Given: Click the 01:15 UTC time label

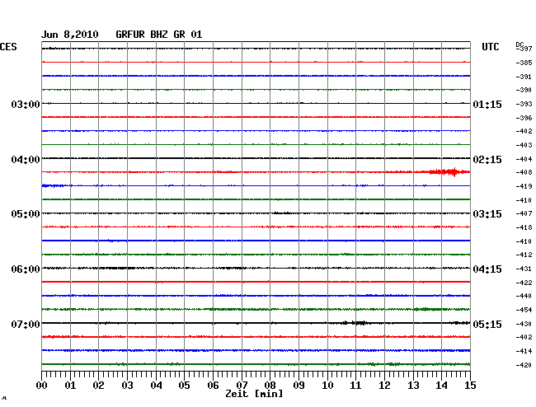Looking at the screenshot, I should tap(487, 104).
